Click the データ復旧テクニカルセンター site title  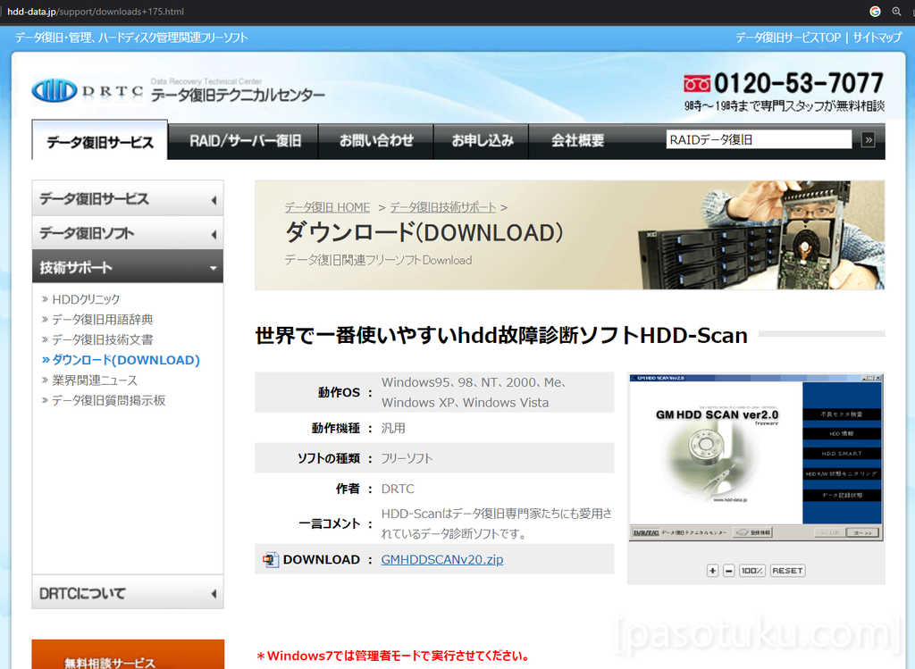238,95
